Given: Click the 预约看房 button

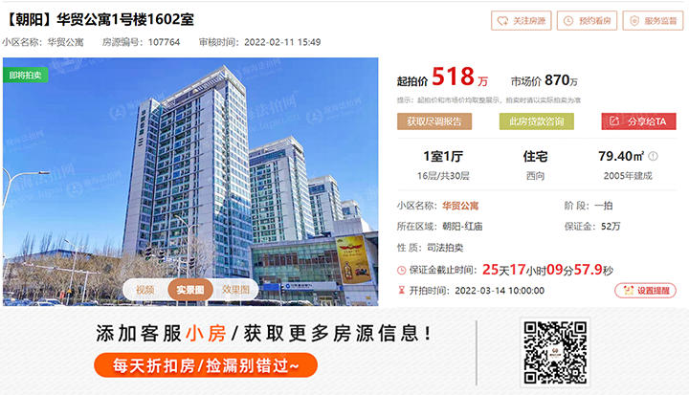Looking at the screenshot, I should (587, 21).
